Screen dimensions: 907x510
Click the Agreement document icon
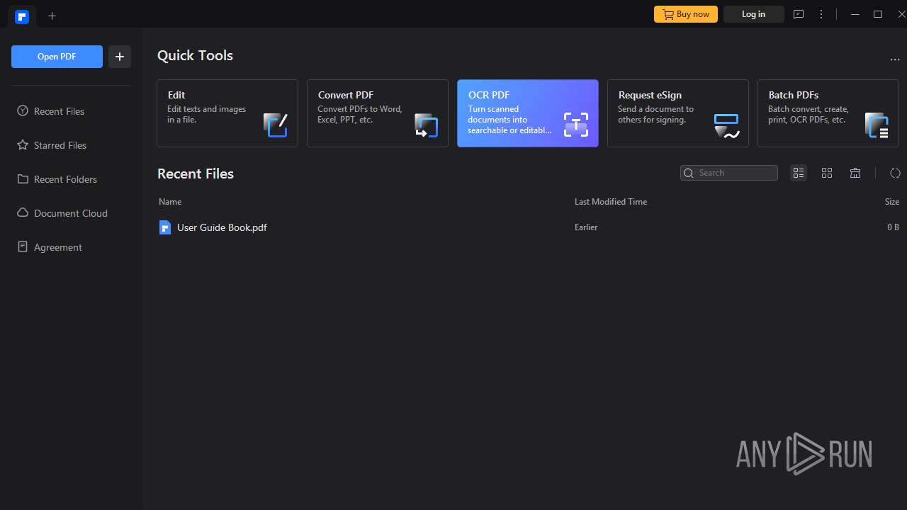click(23, 247)
